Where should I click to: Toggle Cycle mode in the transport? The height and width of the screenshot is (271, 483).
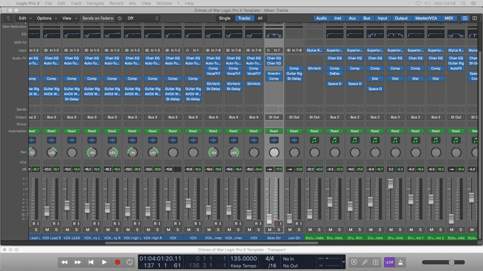click(x=130, y=262)
